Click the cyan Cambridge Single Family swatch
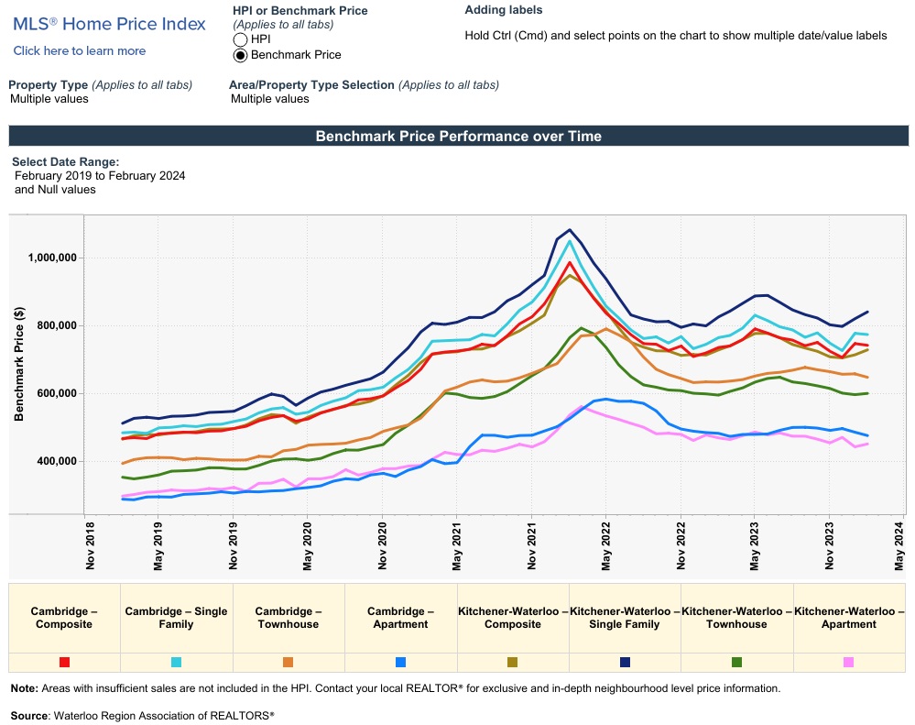The width and height of the screenshot is (915, 725). [x=176, y=662]
